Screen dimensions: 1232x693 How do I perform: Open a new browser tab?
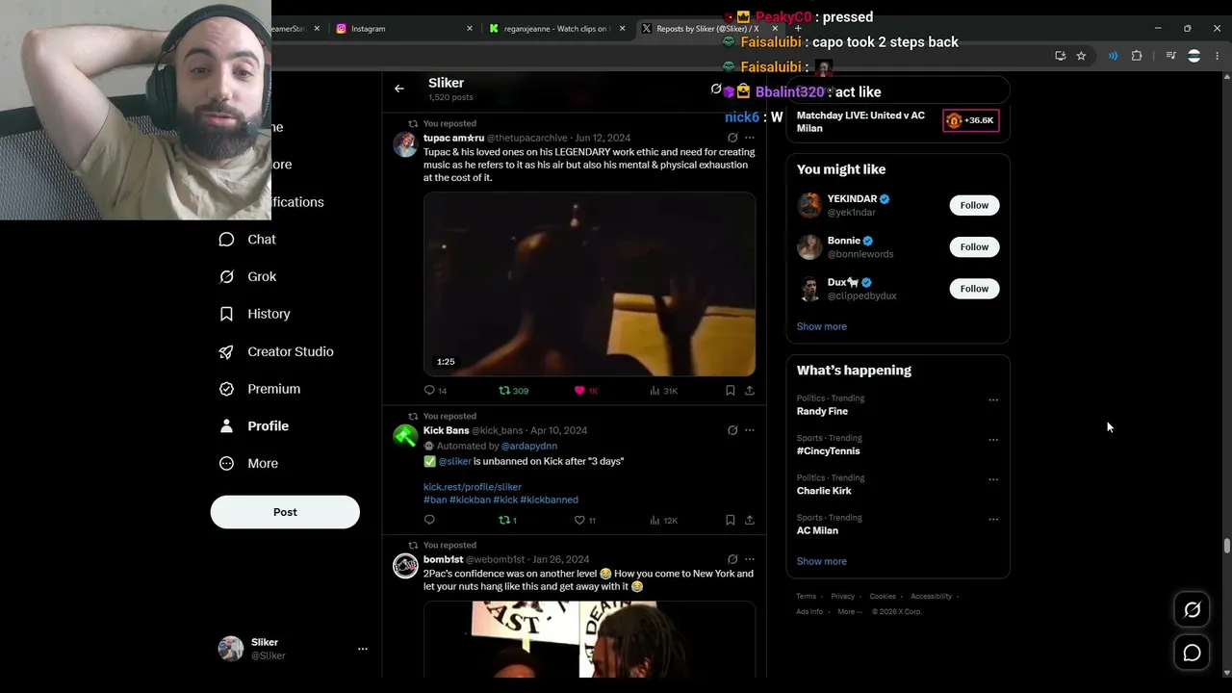pos(798,29)
